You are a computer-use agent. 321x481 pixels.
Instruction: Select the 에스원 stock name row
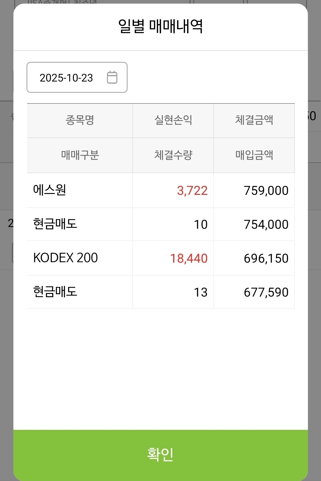point(161,190)
